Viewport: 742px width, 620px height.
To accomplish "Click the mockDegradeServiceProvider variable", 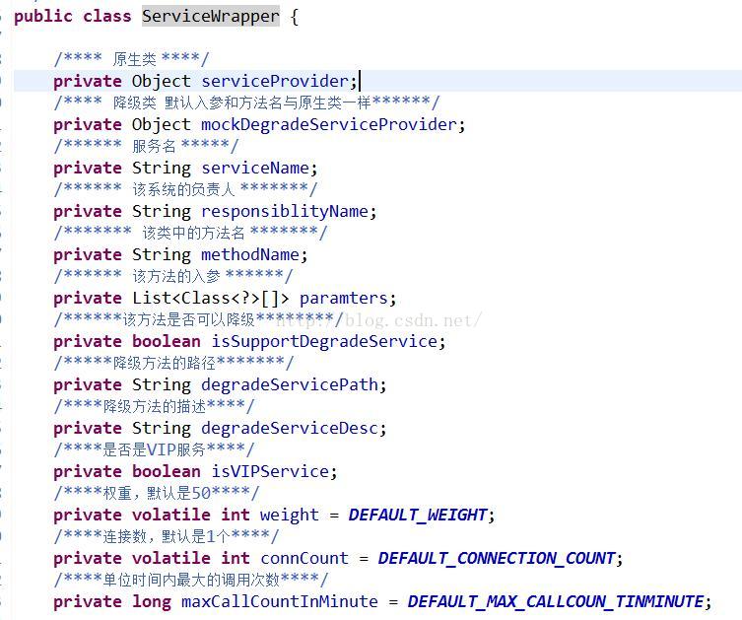I will [x=329, y=124].
